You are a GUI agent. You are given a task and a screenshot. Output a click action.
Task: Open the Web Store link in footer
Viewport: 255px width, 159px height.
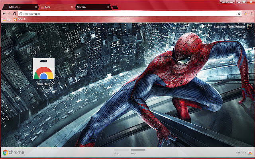click(x=243, y=153)
